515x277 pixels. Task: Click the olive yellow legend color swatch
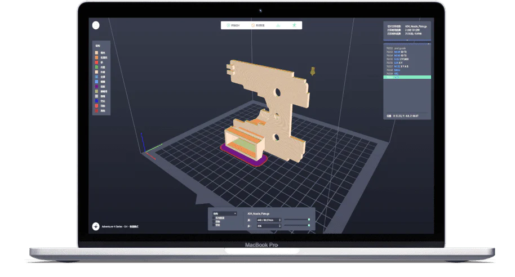[x=96, y=91]
